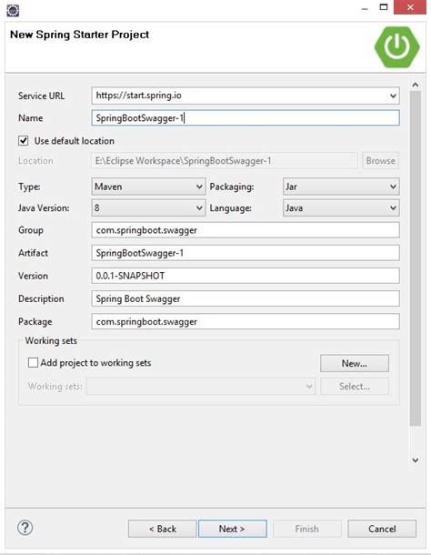This screenshot has height=555, width=431.
Task: Click the Browse location button
Action: (x=380, y=161)
